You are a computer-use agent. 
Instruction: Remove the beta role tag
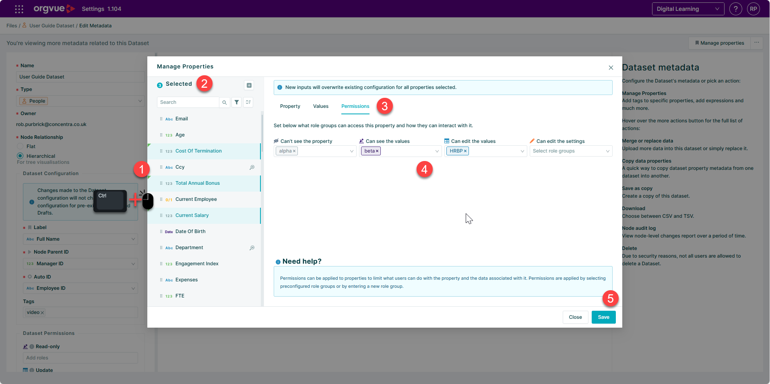pos(377,151)
